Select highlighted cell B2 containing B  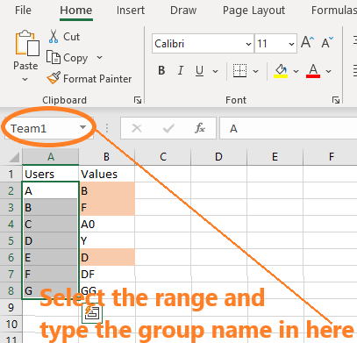107,190
